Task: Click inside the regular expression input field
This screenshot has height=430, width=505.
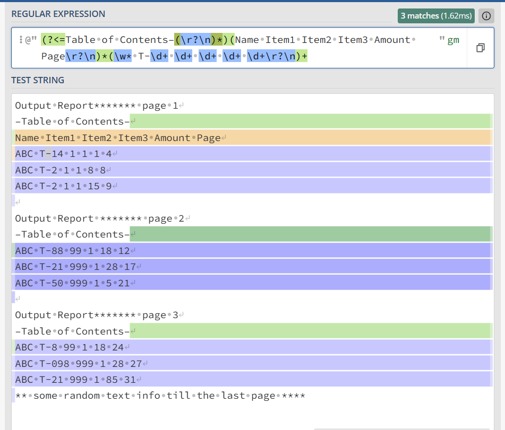Action: point(239,48)
